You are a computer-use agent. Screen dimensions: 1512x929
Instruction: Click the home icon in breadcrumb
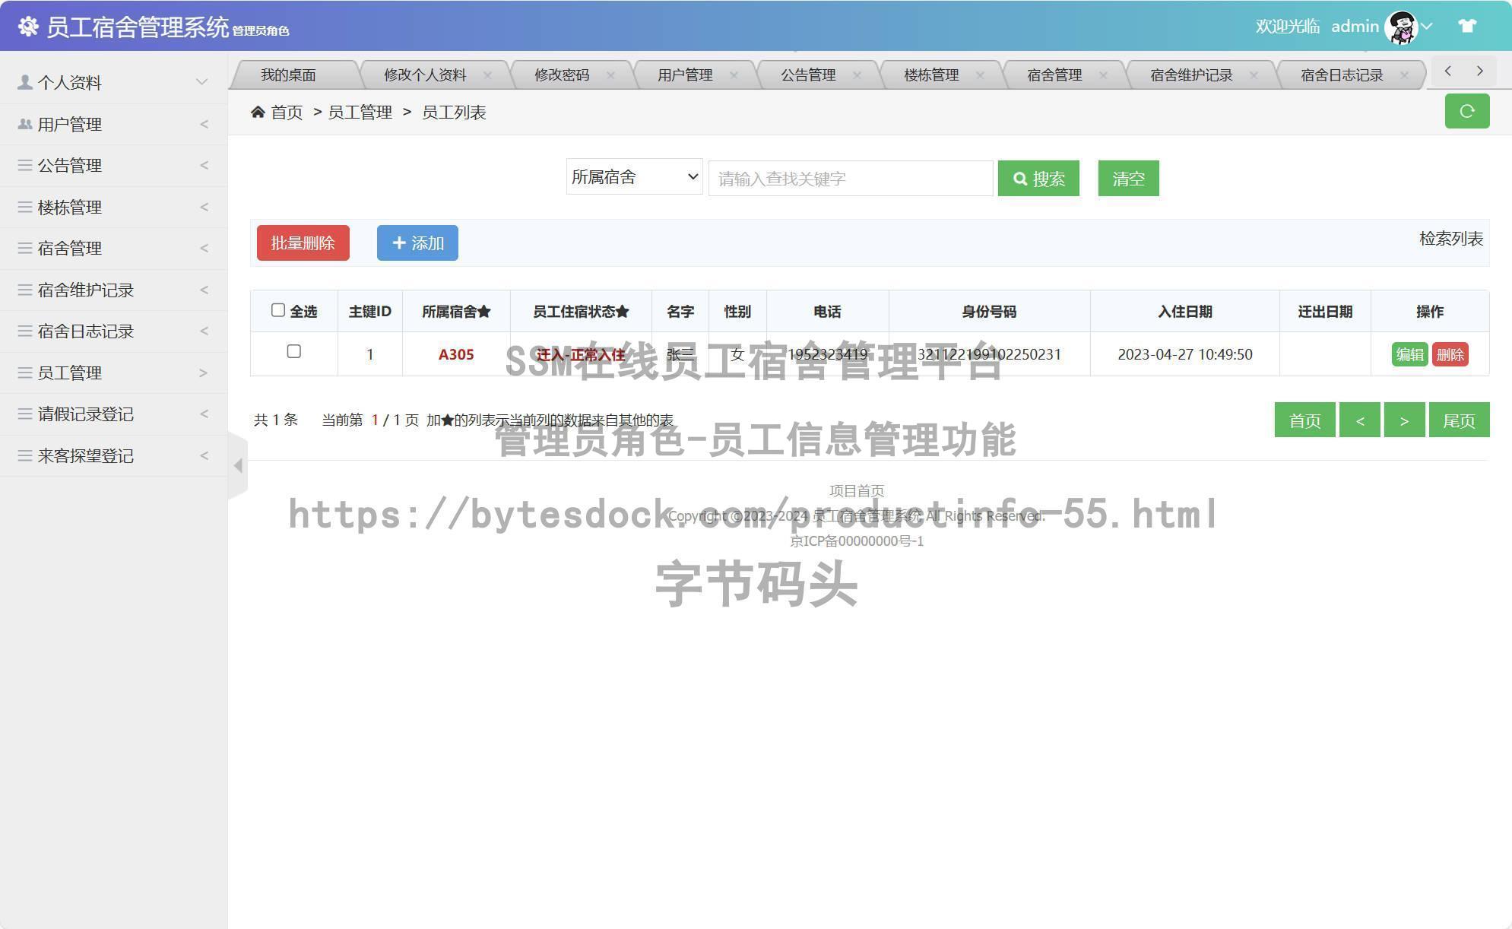point(258,113)
